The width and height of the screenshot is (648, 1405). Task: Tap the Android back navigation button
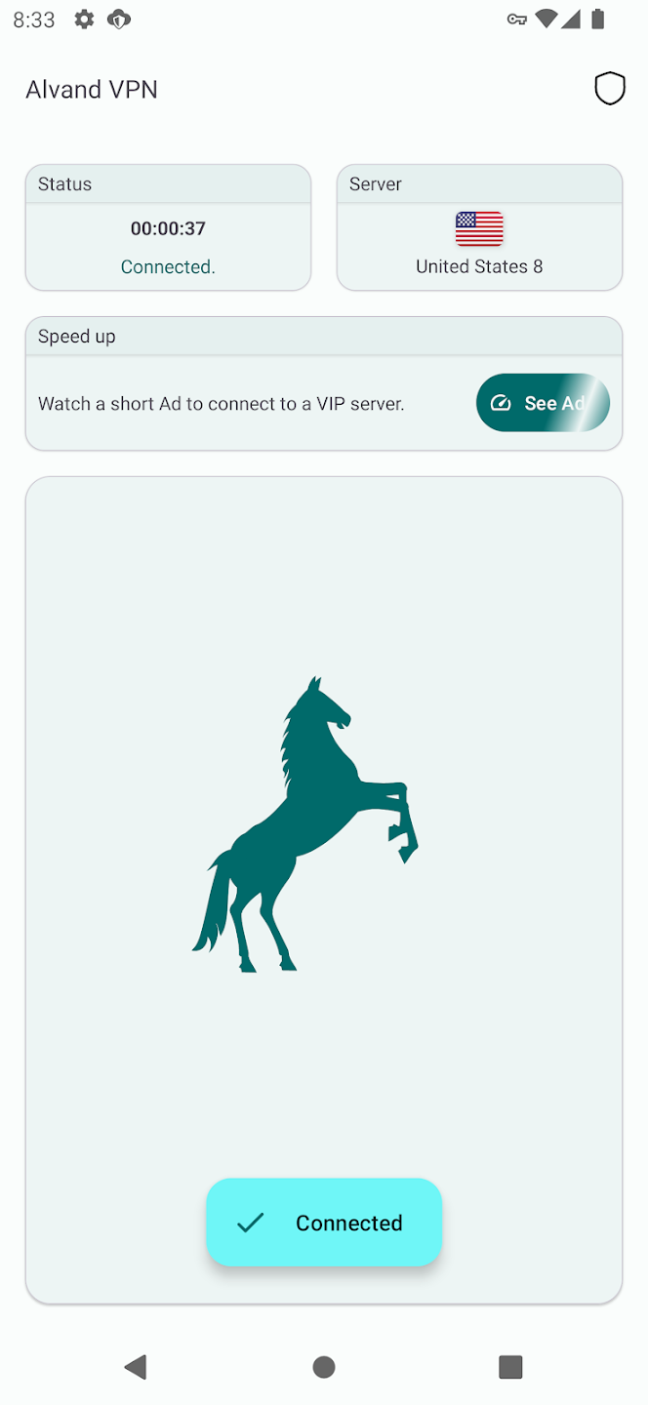tap(136, 1367)
